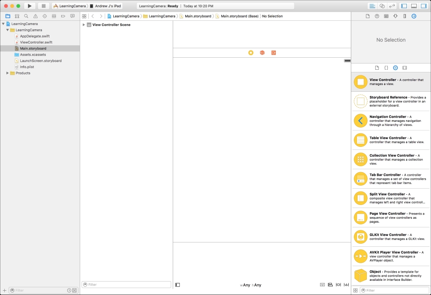Toggle the Debug area visibility
431x295 pixels.
(414, 6)
